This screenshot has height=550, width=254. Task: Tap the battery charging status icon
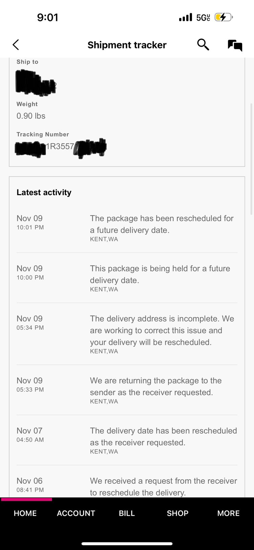tap(224, 17)
